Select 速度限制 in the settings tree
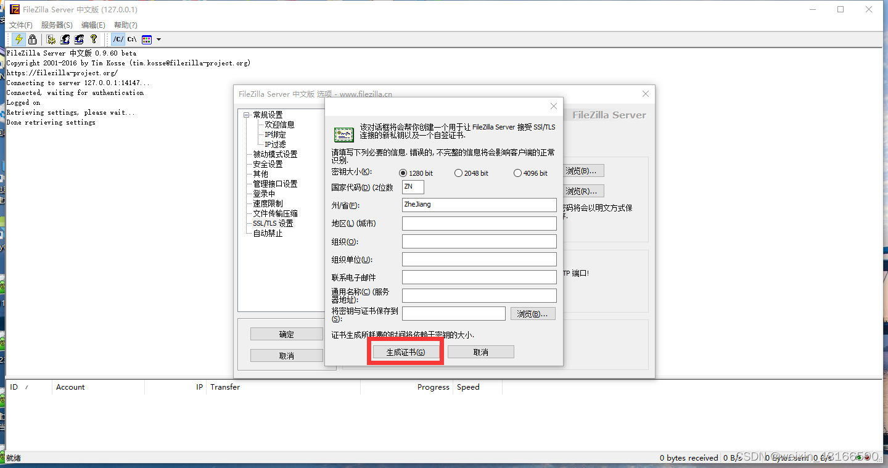Image resolution: width=888 pixels, height=468 pixels. (x=268, y=203)
